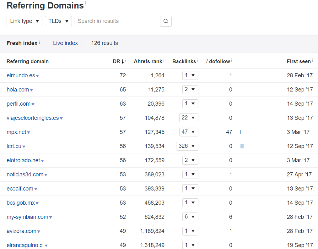318x249 pixels.
Task: Expand the caret next to mpx.net
Action: coord(29,133)
